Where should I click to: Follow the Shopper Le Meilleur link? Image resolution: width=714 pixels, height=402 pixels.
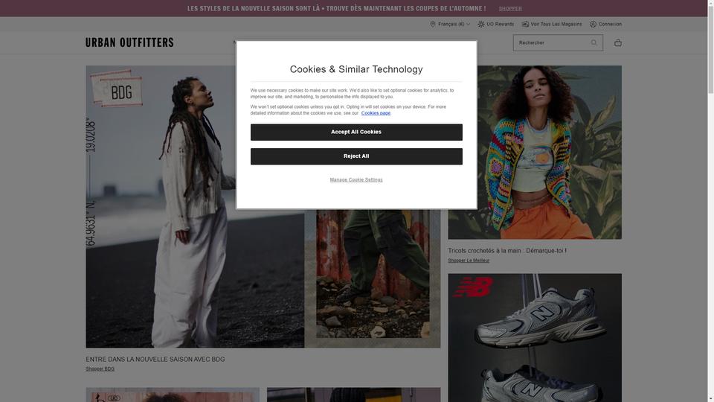pos(469,261)
